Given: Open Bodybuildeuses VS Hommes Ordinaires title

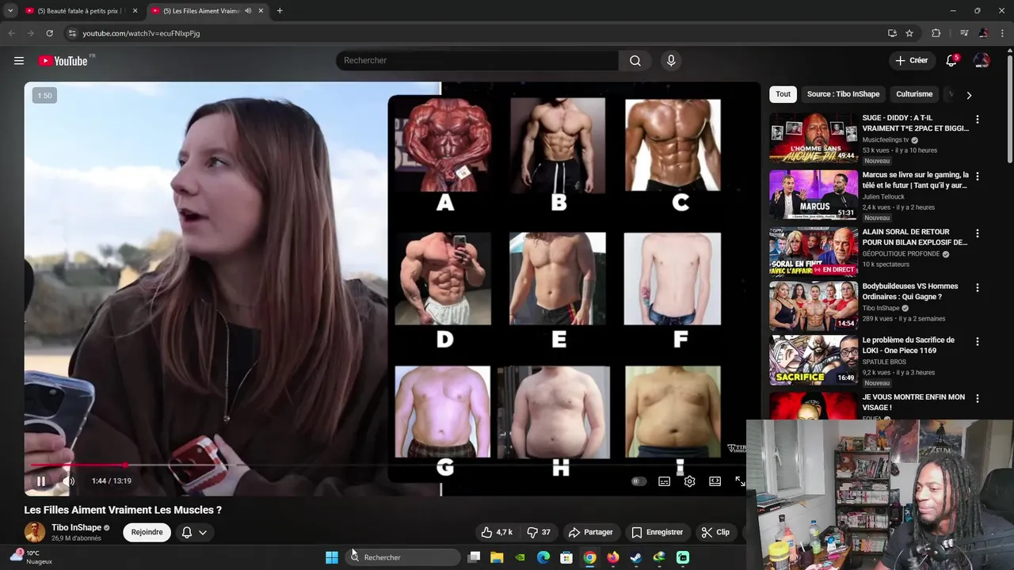Looking at the screenshot, I should [910, 291].
